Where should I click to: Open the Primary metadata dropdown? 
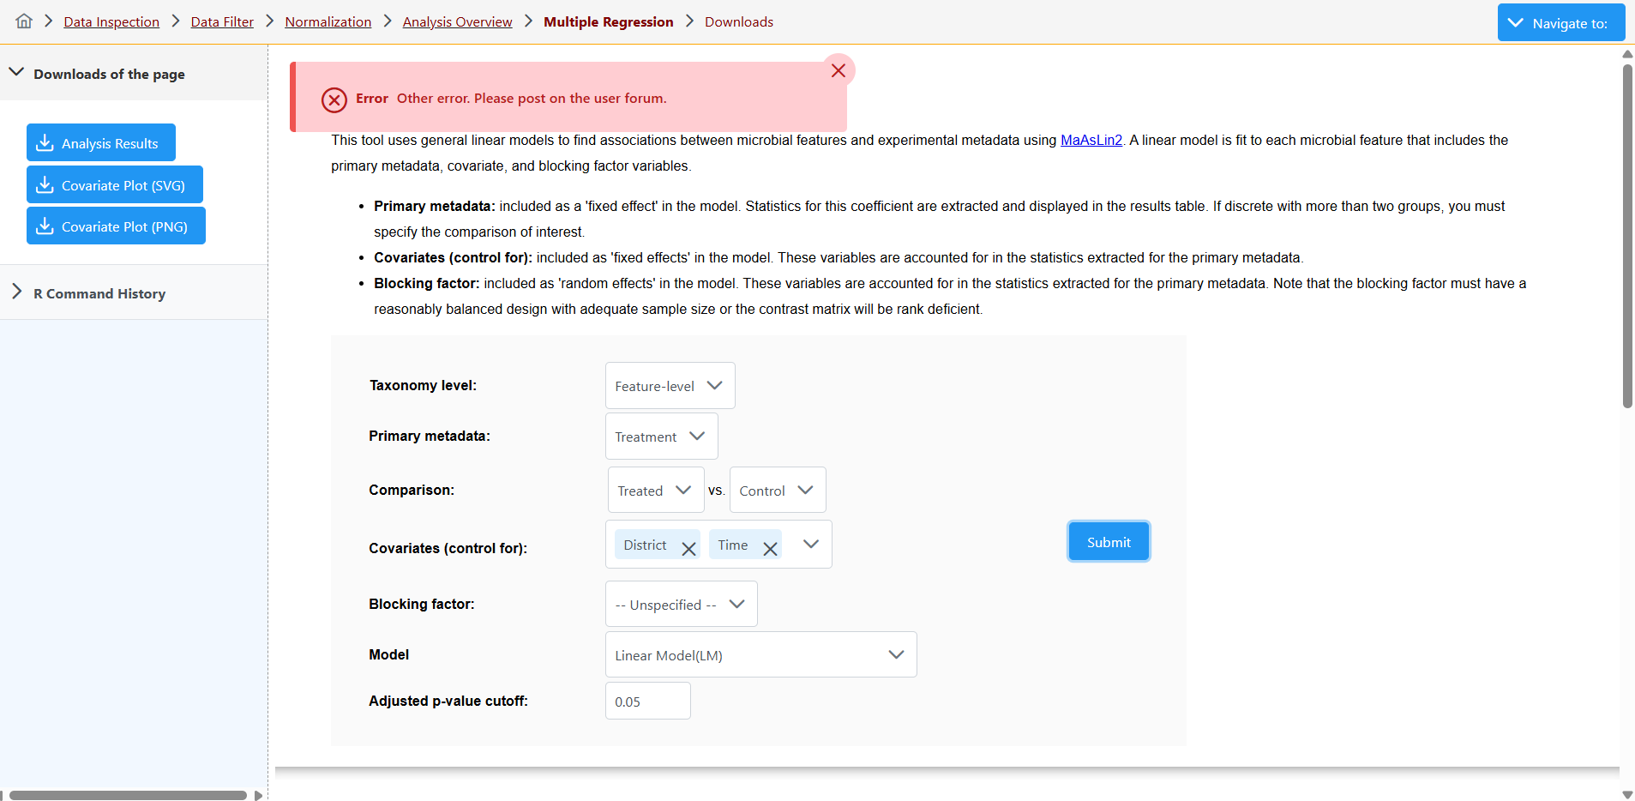click(x=661, y=437)
